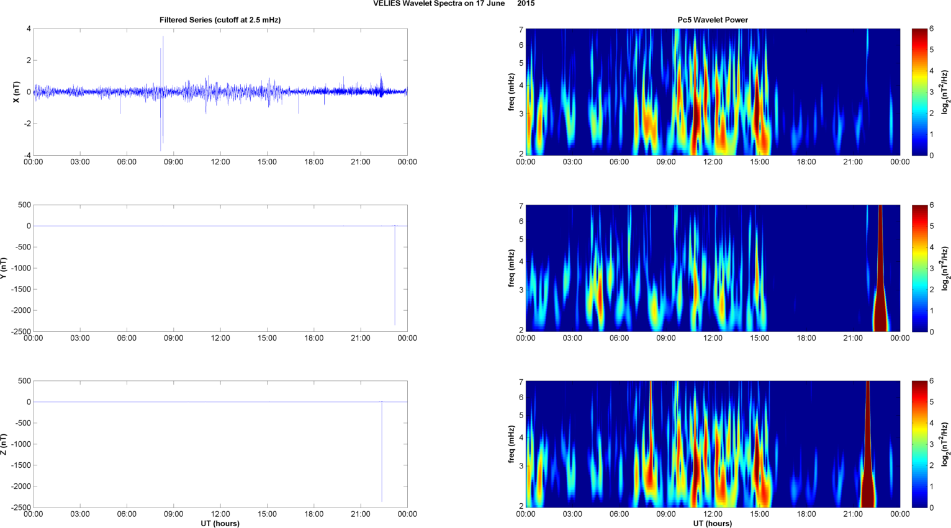Click the "Y (nT)" axis label
The height and width of the screenshot is (528, 951).
click(x=4, y=268)
